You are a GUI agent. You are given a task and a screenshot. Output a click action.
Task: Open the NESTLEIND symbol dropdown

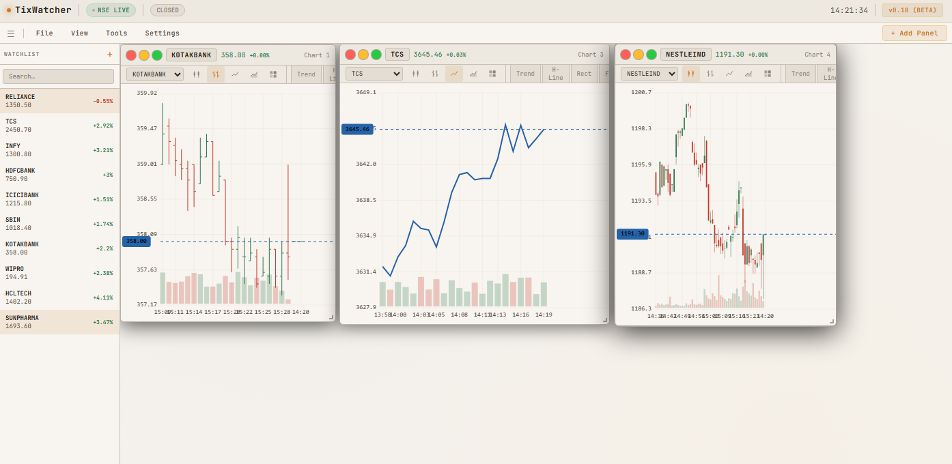pos(648,73)
